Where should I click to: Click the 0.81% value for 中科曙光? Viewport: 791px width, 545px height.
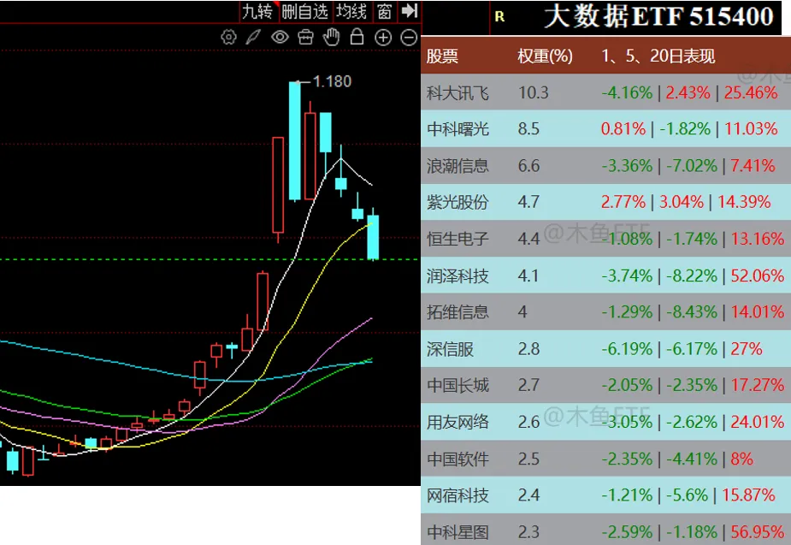[x=623, y=129]
